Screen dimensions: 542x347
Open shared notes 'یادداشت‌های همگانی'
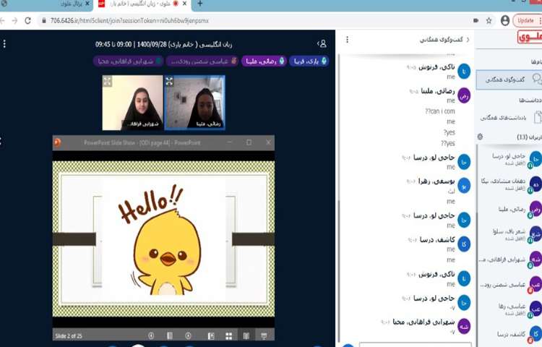click(510, 118)
